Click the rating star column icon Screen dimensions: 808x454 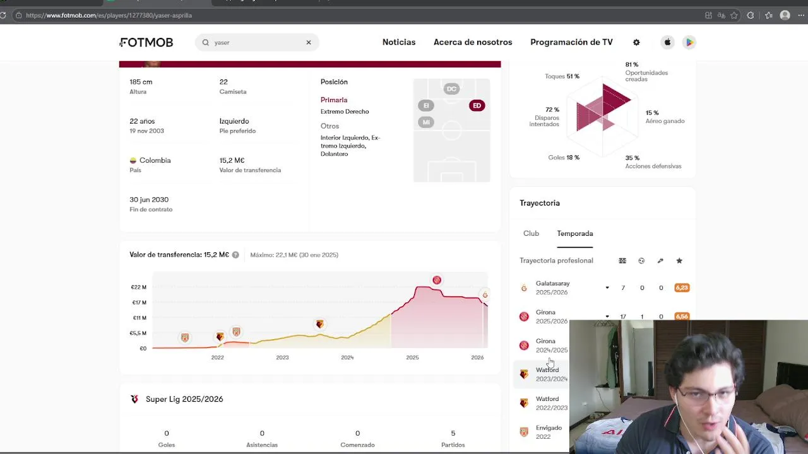pos(679,260)
